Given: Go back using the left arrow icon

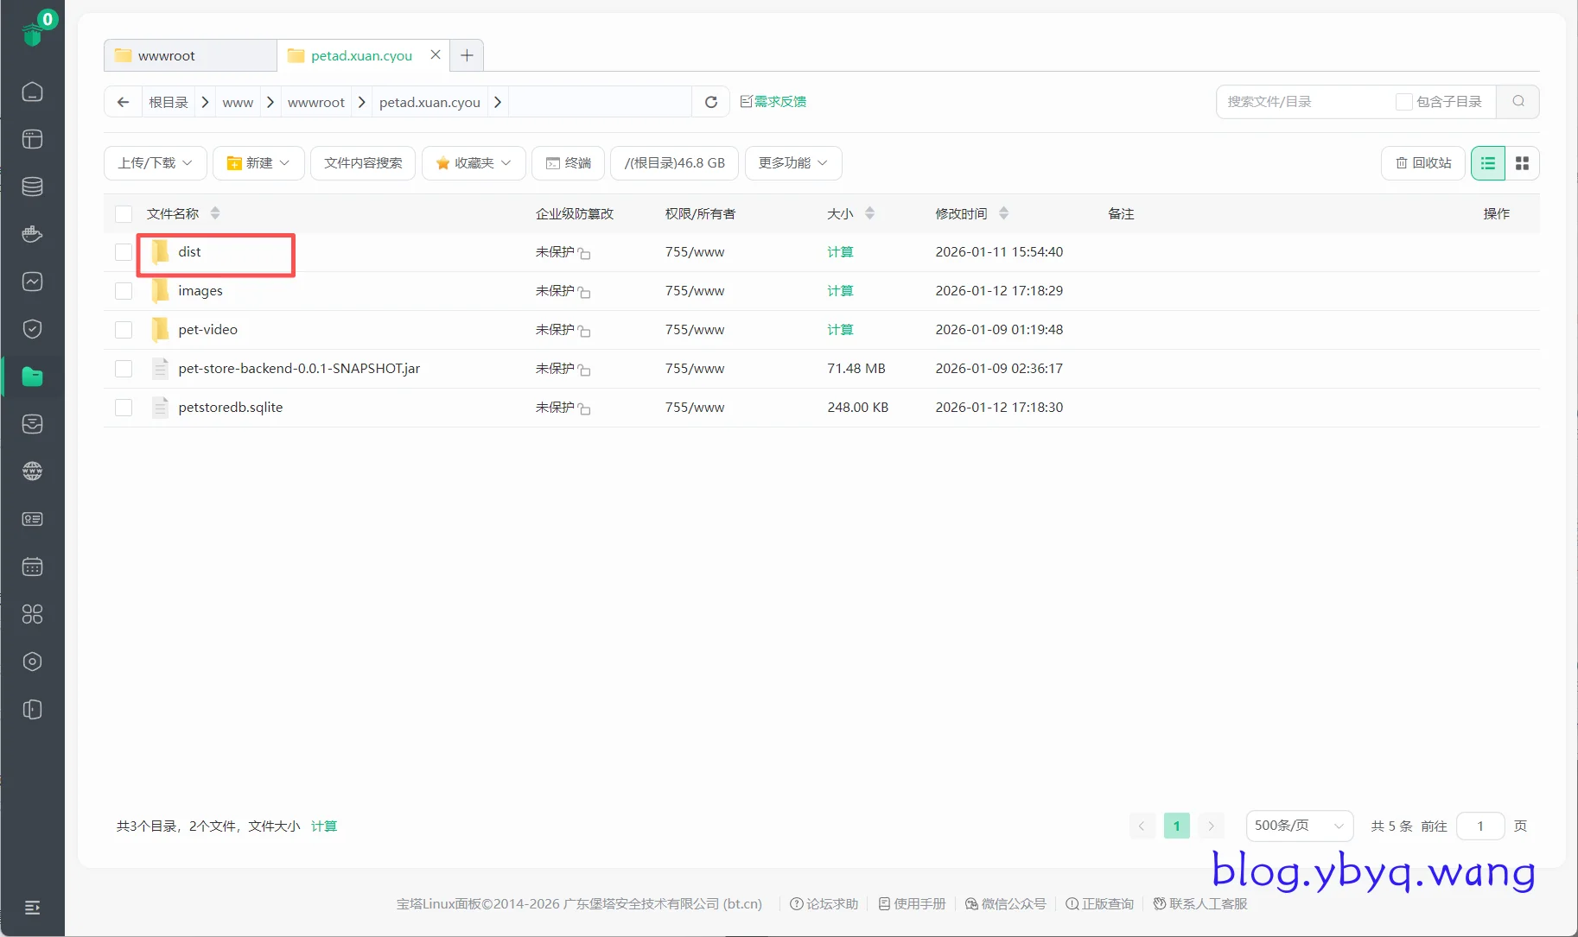Looking at the screenshot, I should point(124,102).
